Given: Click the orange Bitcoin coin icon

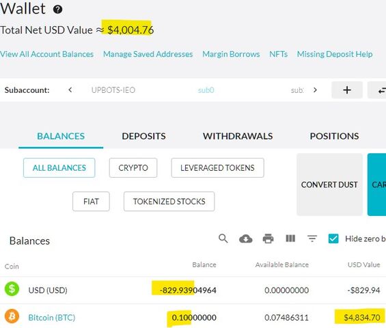Looking at the screenshot, I should click(x=12, y=316).
